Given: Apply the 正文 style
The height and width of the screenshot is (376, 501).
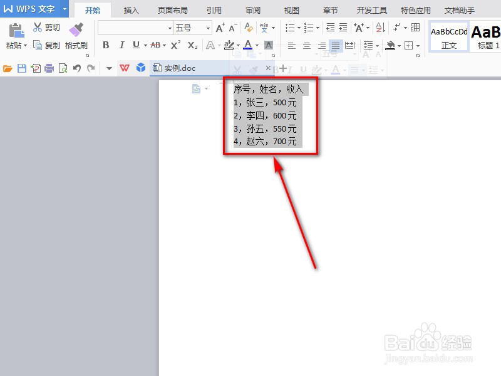Looking at the screenshot, I should 448,39.
